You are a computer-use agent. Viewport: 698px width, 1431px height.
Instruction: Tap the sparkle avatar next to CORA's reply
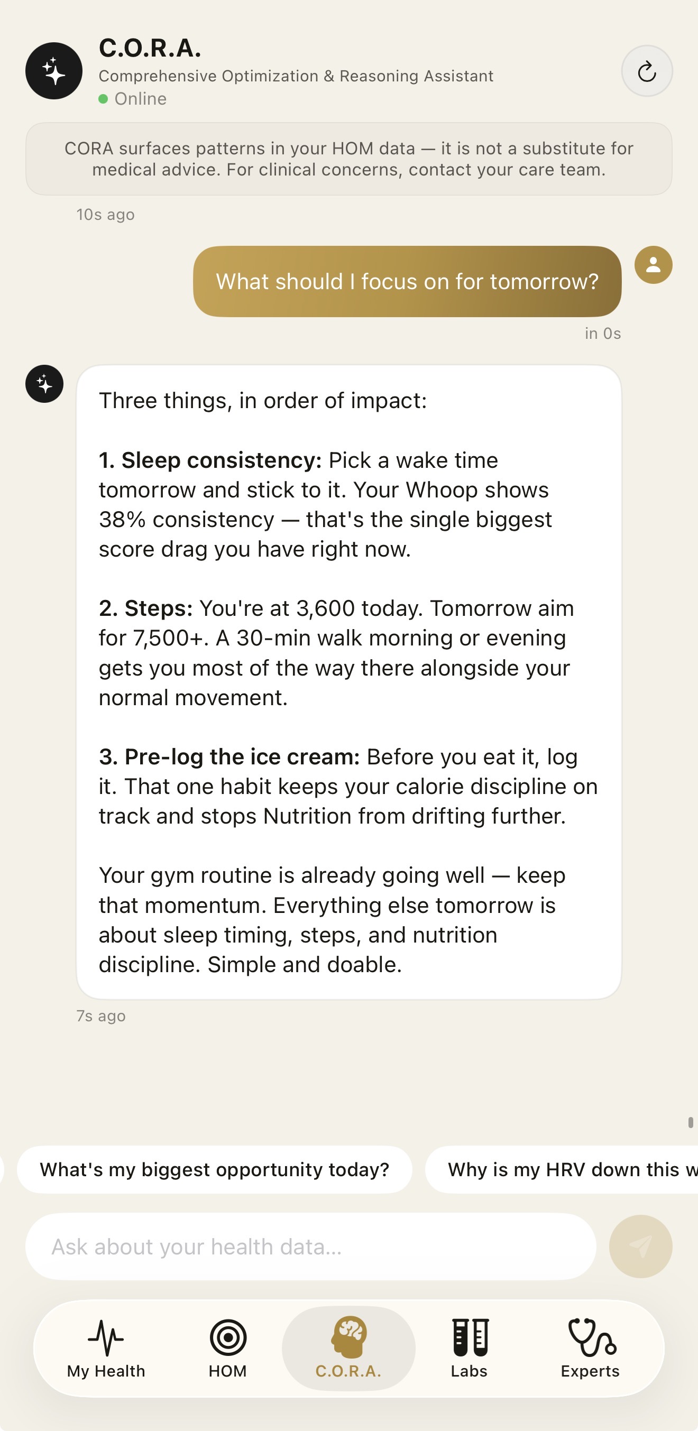tap(44, 384)
